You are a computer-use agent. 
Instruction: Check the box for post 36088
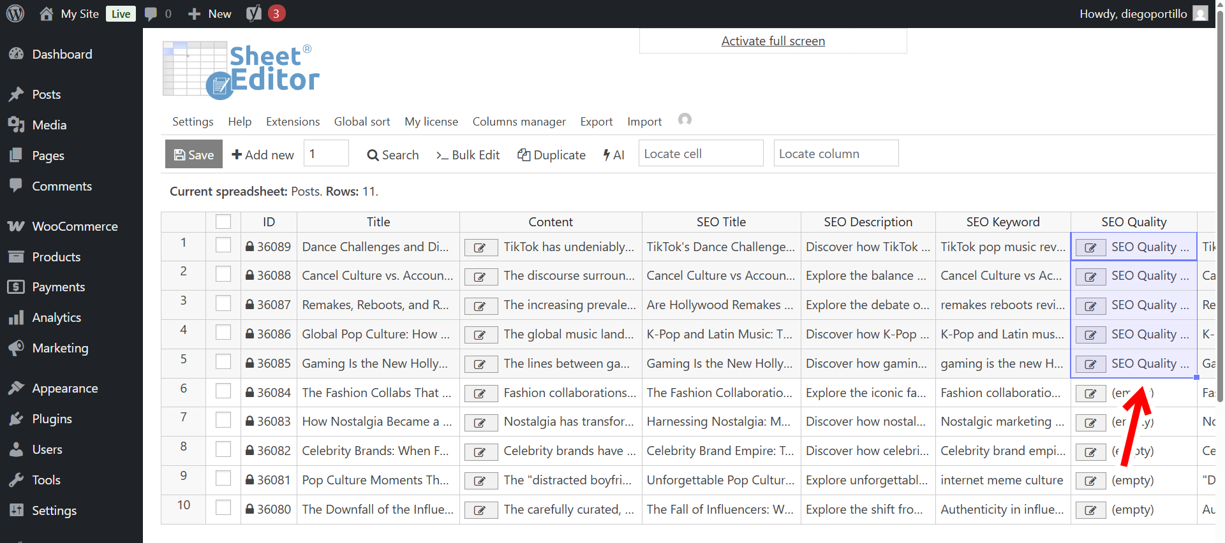point(223,275)
